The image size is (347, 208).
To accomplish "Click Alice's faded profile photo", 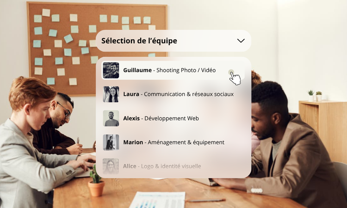I will tap(111, 166).
